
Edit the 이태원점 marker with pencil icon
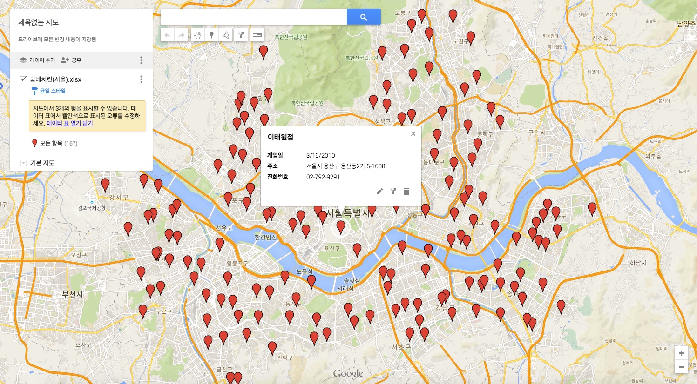(x=380, y=191)
